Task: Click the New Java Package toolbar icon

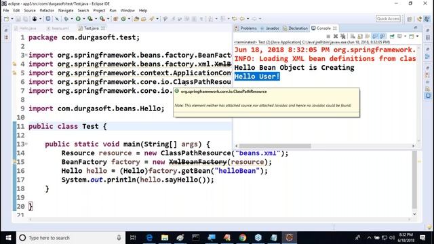Action: pos(116,19)
